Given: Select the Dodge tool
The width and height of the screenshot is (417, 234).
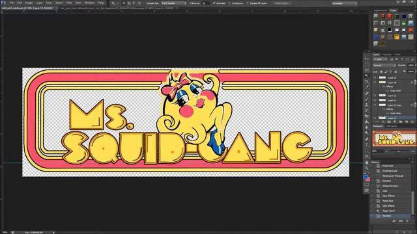Looking at the screenshot, I should [367, 133].
